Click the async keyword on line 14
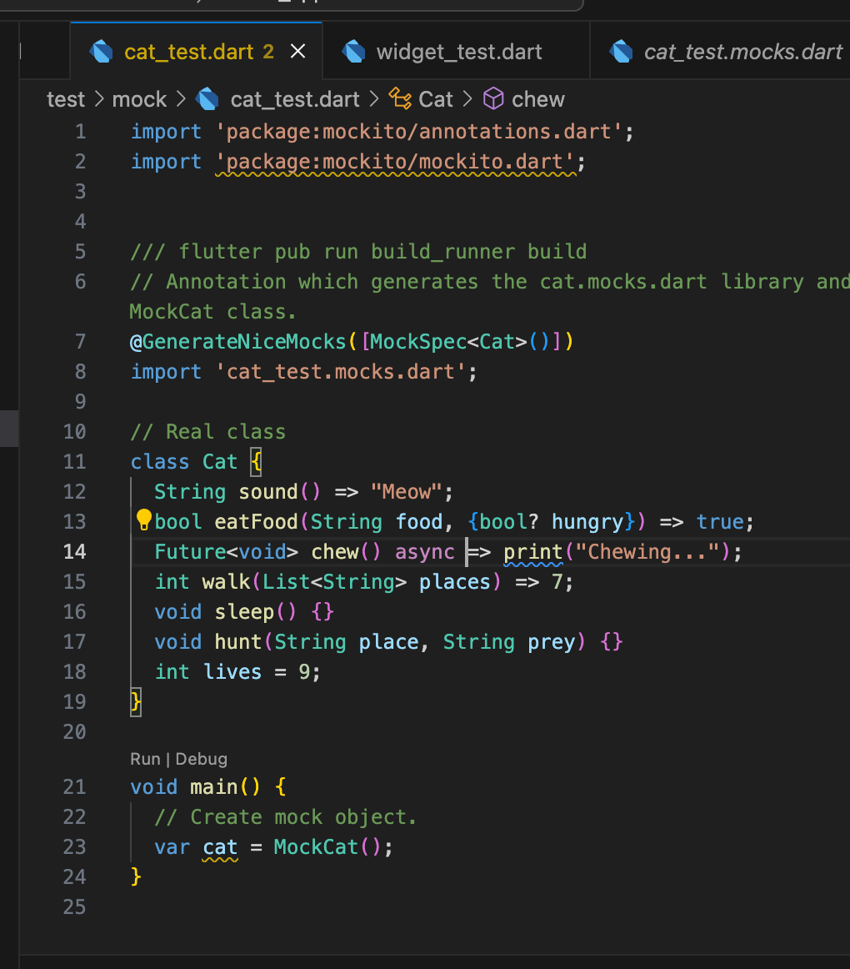Viewport: 850px width, 969px height. (x=425, y=552)
